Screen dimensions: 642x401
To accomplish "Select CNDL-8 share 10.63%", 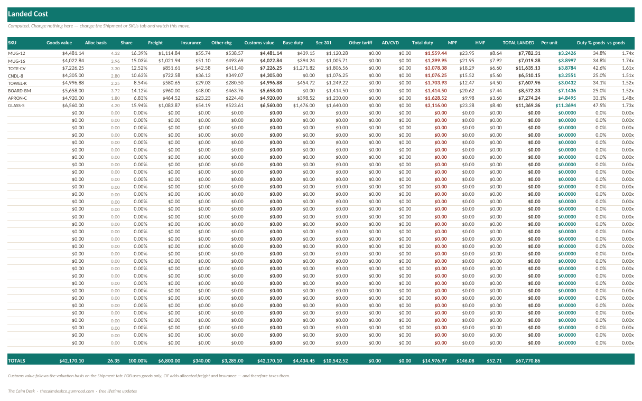I will click(139, 75).
